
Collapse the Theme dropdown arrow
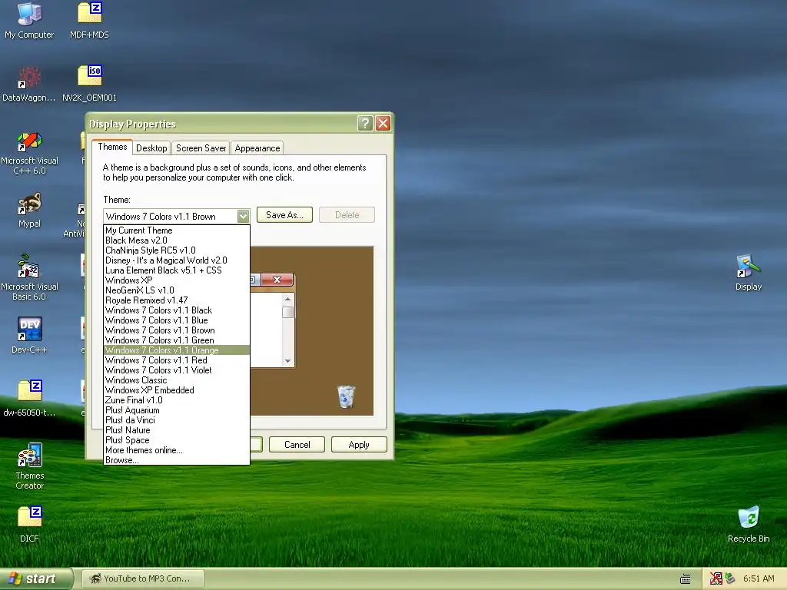(243, 216)
